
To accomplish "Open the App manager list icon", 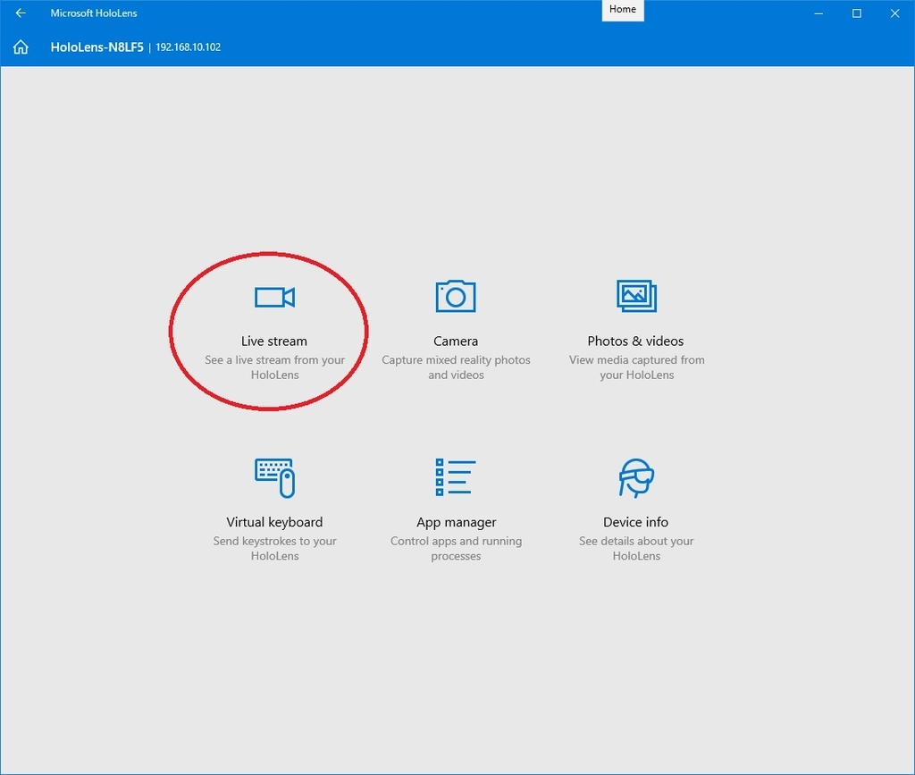I will (x=456, y=477).
